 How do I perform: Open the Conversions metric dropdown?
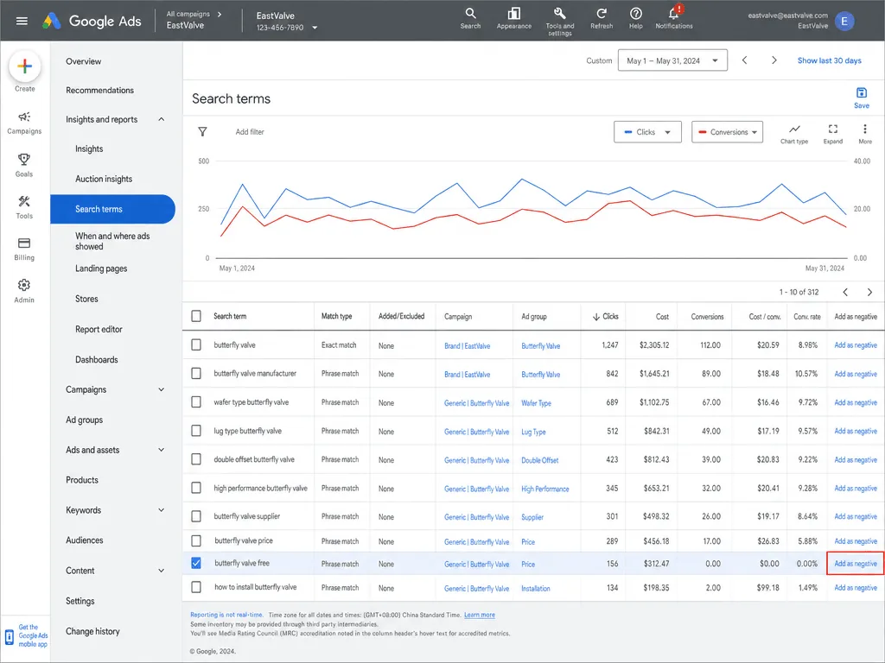tap(727, 132)
